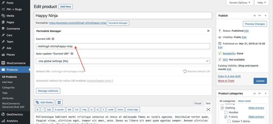Viewport: 273px width, 124px height.
Task: Insert bold tag with b button
Action: [x=37, y=110]
